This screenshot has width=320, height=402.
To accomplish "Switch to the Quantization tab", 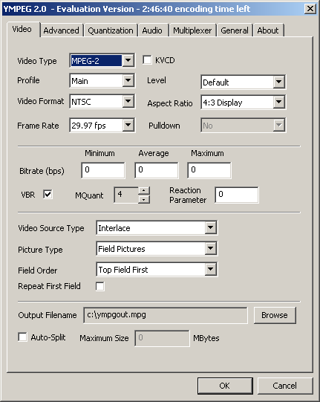I will 111,30.
